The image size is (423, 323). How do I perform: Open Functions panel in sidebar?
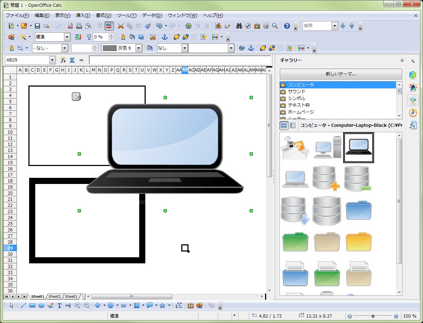click(413, 125)
